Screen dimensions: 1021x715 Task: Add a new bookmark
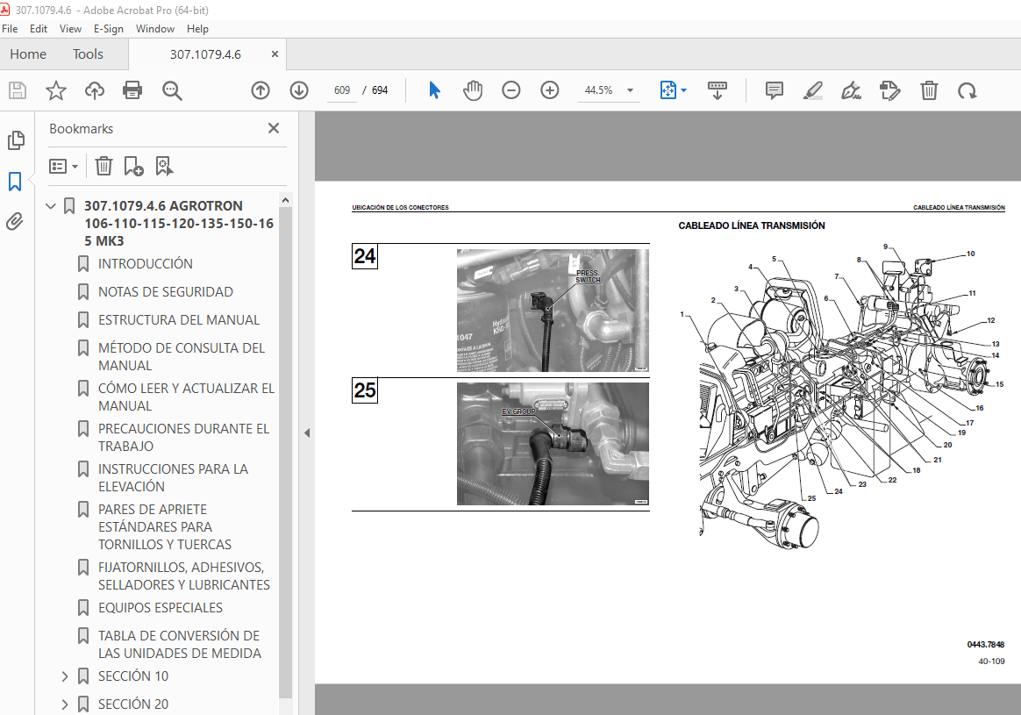pos(133,167)
